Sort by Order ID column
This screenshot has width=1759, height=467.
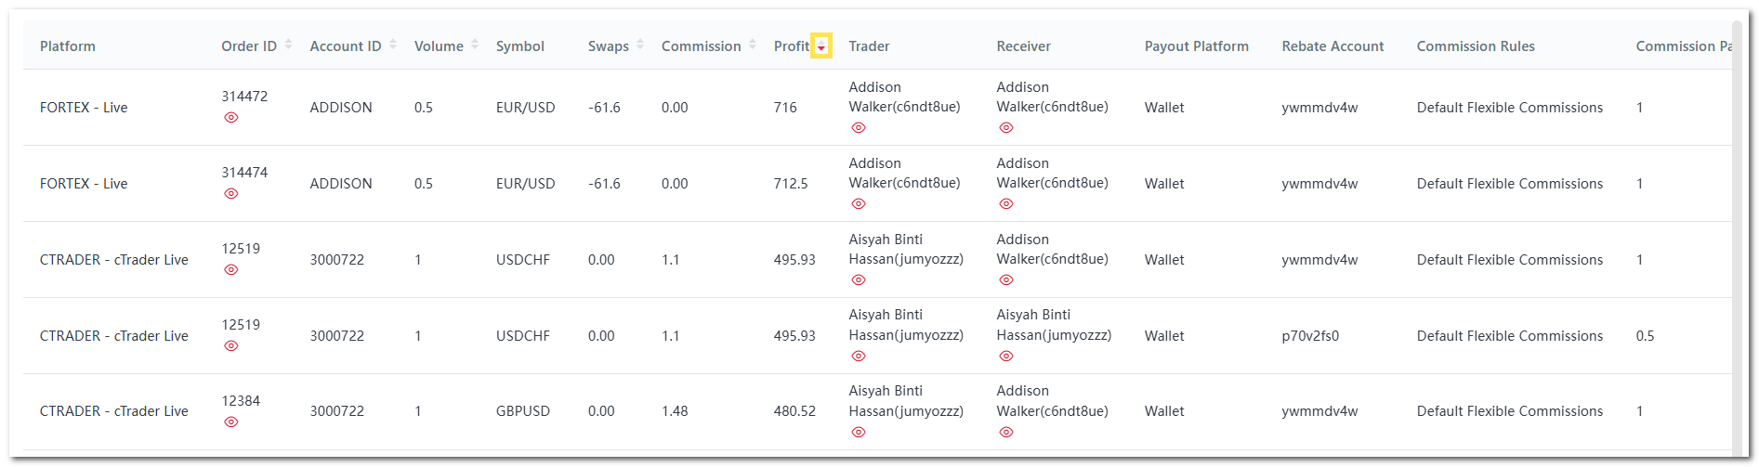[x=288, y=45]
